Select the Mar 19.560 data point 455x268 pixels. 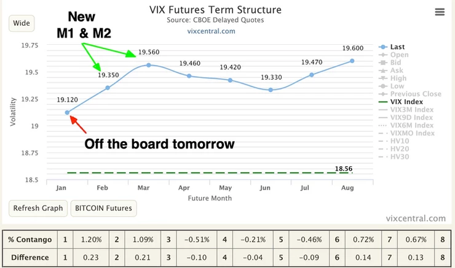tap(149, 65)
